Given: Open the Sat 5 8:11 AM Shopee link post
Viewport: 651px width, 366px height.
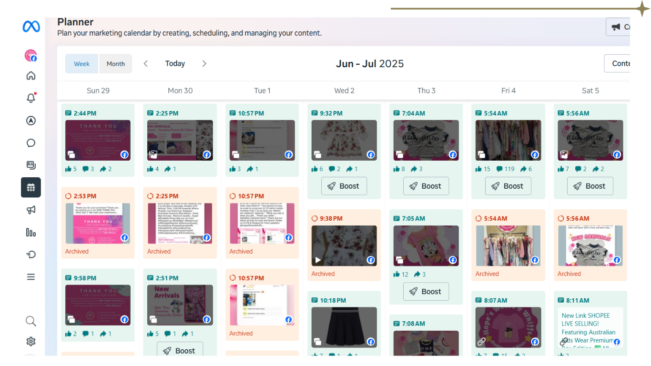Looking at the screenshot, I should (590, 328).
